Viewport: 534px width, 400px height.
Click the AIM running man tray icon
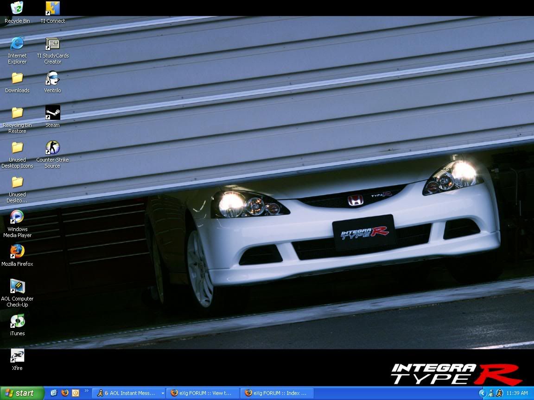(499, 393)
